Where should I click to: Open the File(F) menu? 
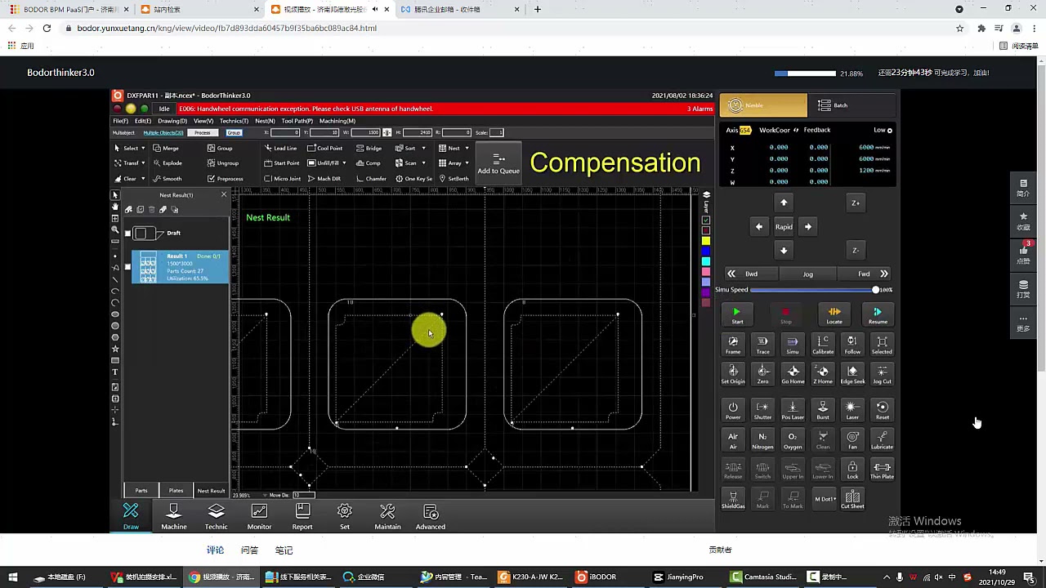click(120, 121)
